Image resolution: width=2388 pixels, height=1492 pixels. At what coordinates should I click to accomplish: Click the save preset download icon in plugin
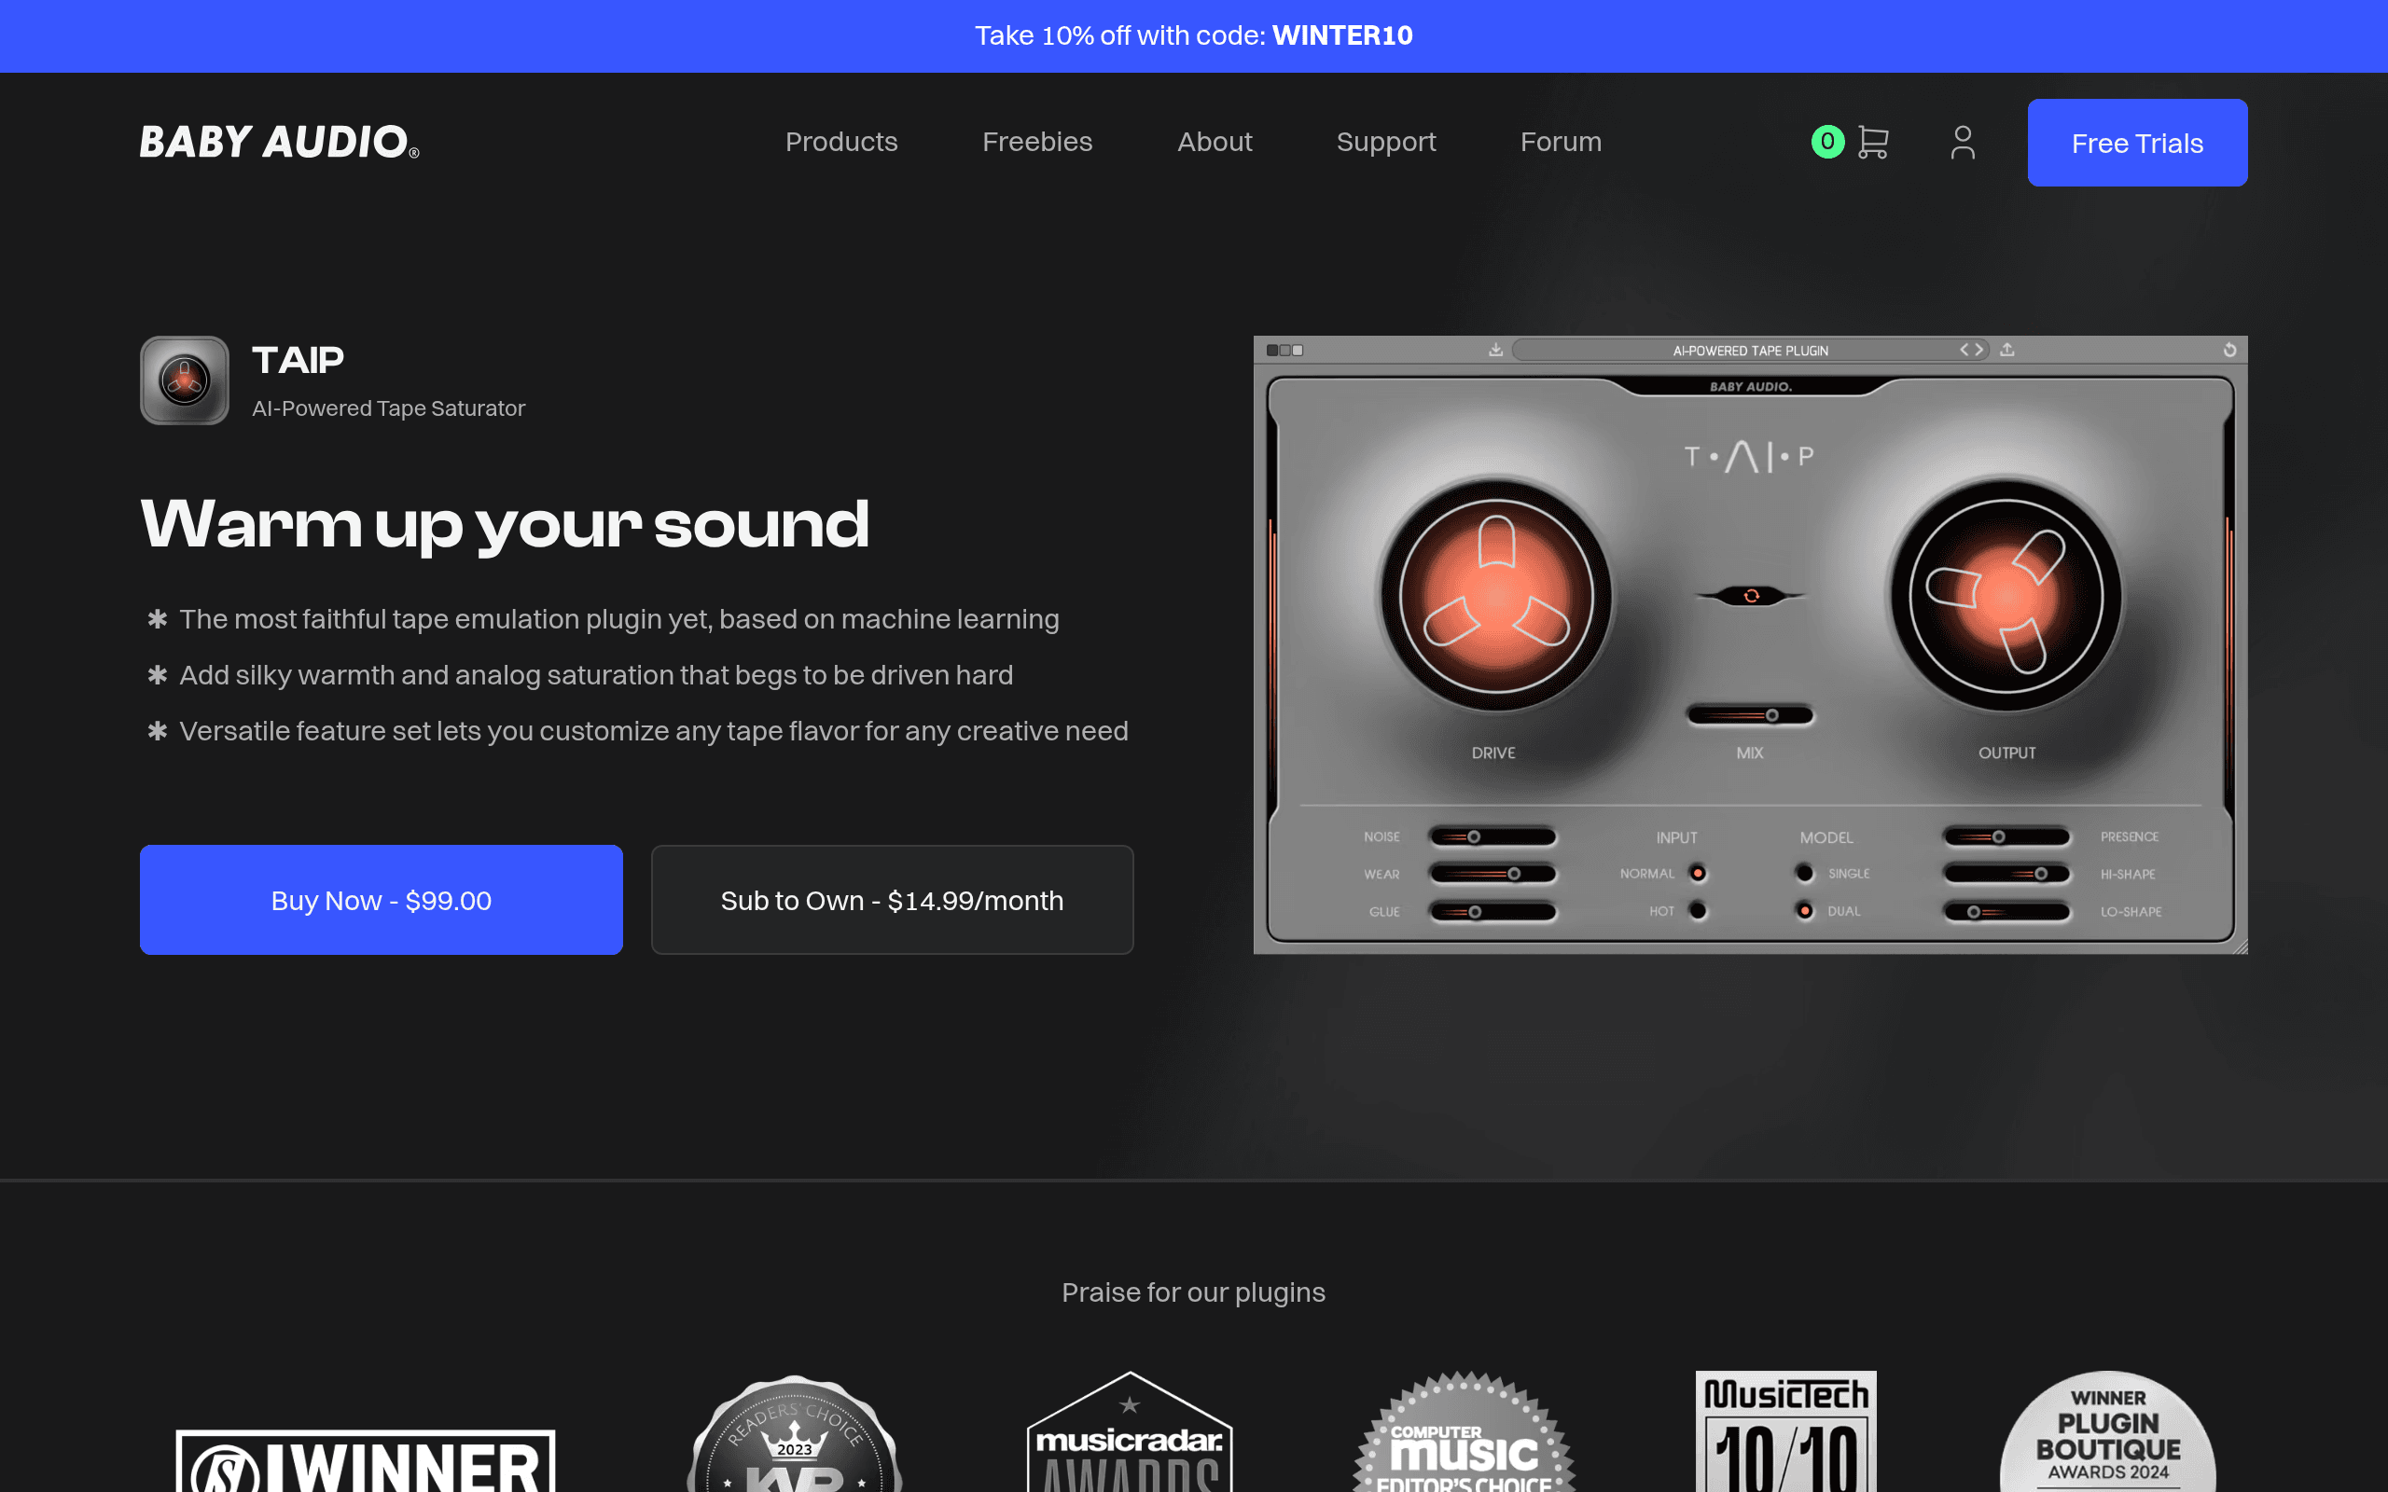pyautogui.click(x=1496, y=350)
